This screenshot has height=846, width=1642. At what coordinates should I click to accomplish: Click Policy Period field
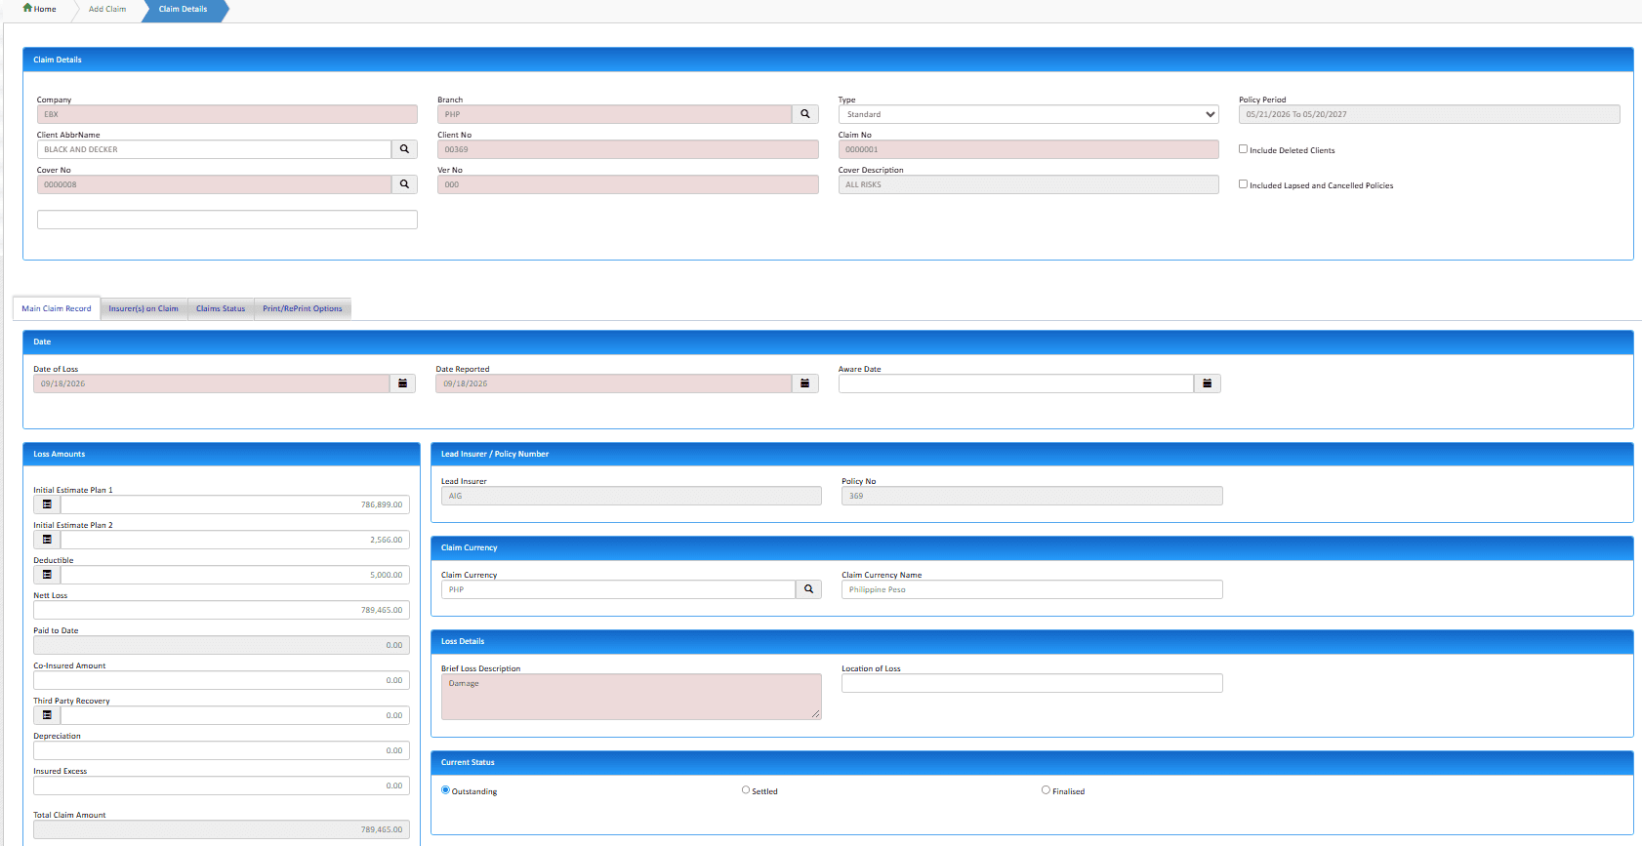[1429, 114]
